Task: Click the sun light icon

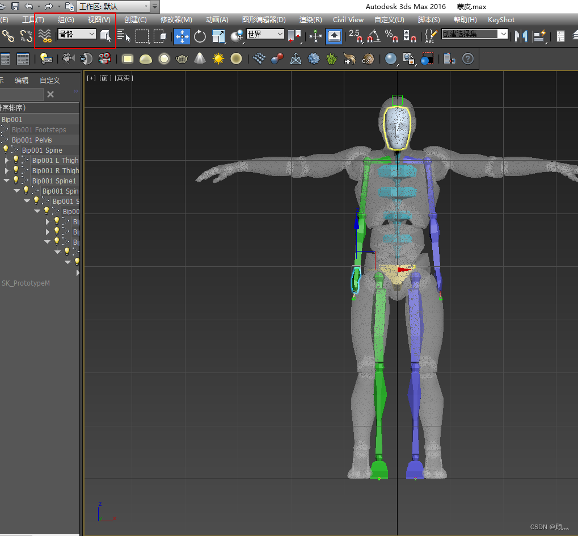Action: (218, 58)
